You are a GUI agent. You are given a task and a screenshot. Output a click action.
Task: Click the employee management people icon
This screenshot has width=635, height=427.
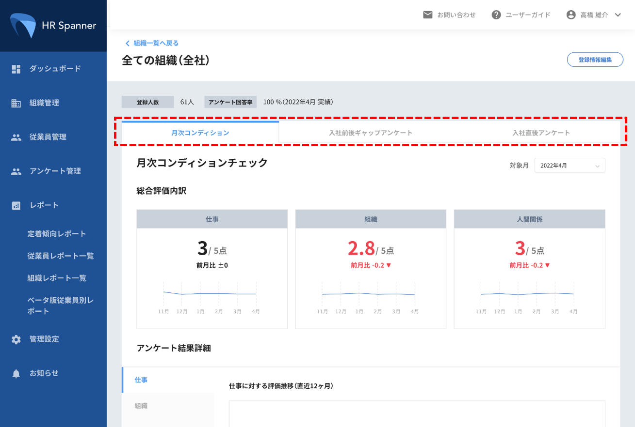tap(16, 137)
